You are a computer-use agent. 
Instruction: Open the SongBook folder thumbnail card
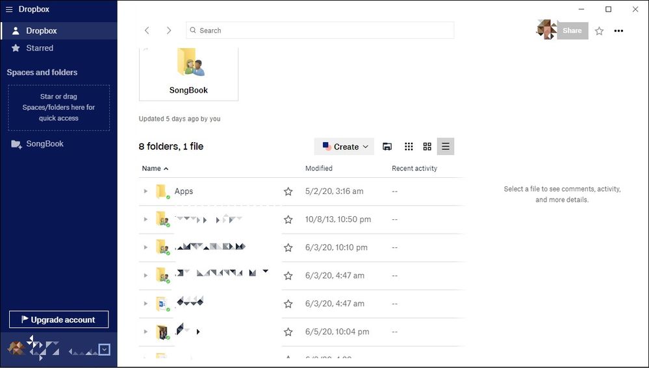coord(189,73)
